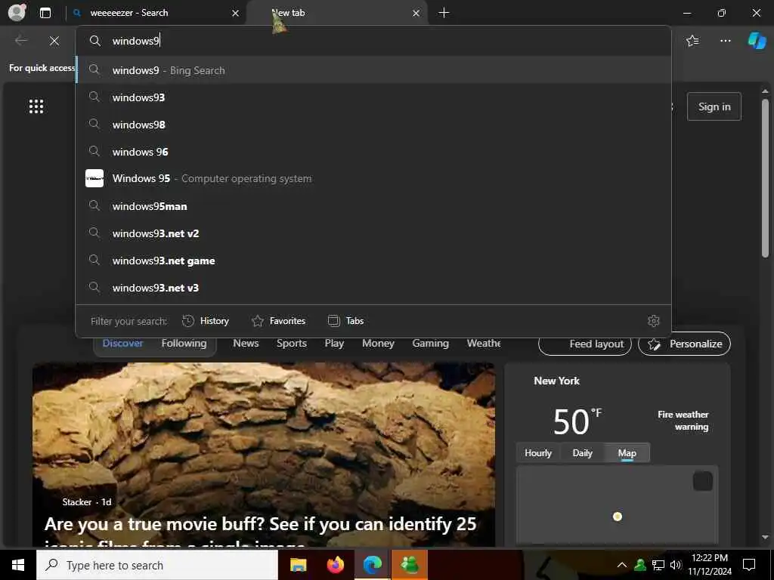Switch to Microsoft Edge taskbar icon

pyautogui.click(x=373, y=565)
